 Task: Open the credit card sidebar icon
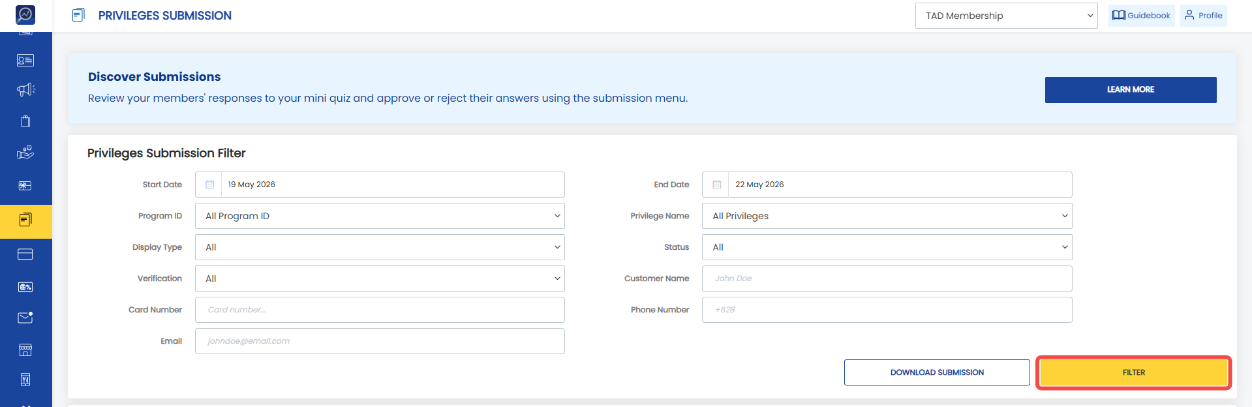click(25, 254)
